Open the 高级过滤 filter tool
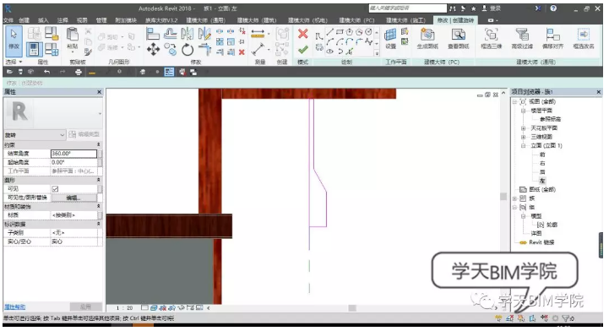The height and width of the screenshot is (331, 609). (x=522, y=38)
